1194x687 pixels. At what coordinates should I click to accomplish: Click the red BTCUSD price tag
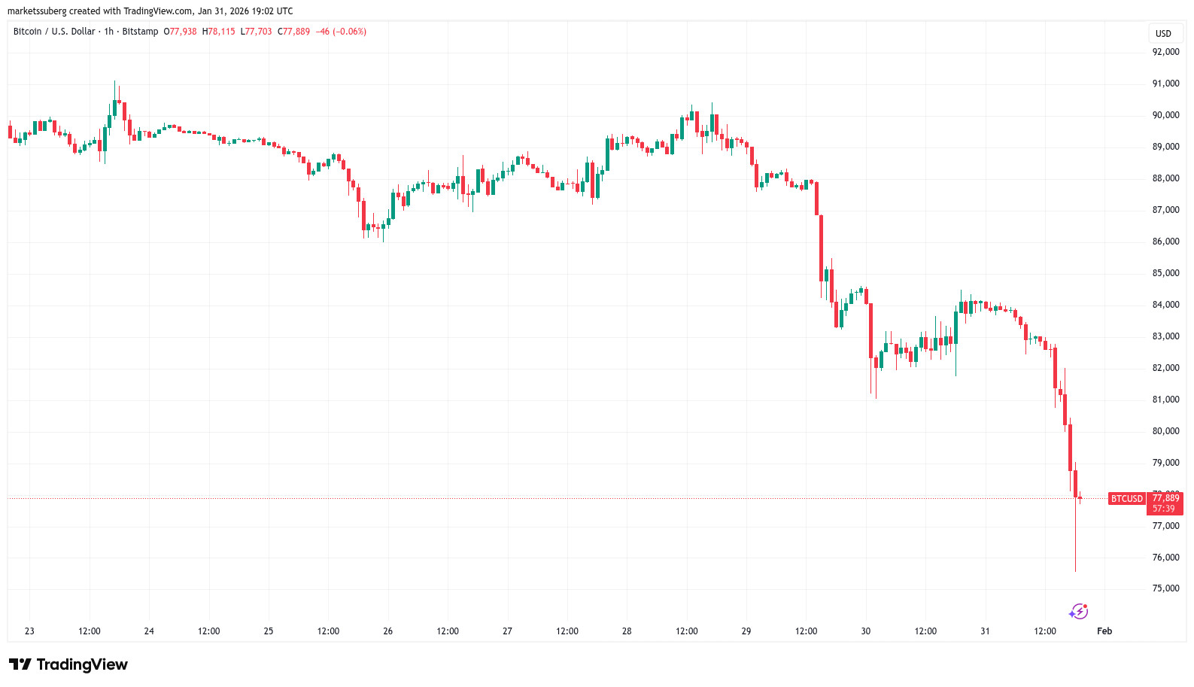(1126, 498)
